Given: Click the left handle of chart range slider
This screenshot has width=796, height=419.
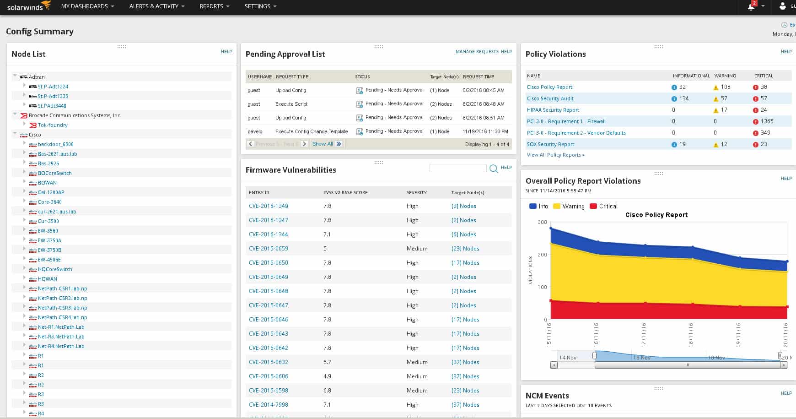Looking at the screenshot, I should coord(594,355).
